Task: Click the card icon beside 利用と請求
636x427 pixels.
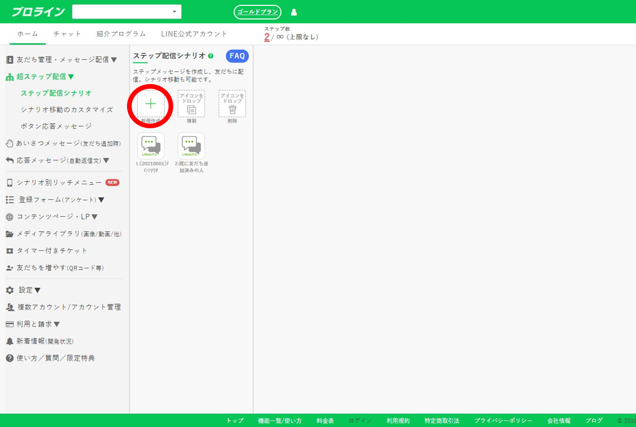Action: 10,324
